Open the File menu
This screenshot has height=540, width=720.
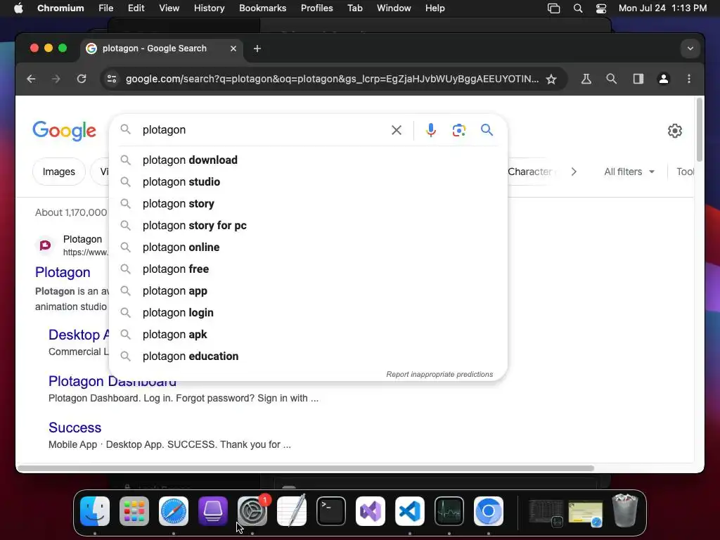(105, 8)
